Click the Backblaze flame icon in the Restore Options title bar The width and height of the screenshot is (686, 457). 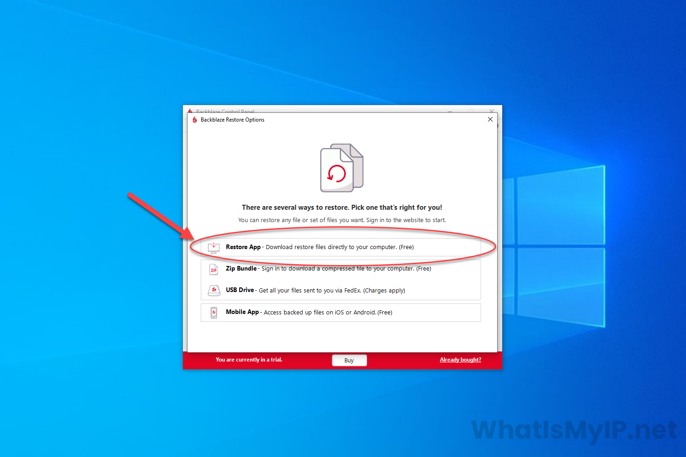tap(195, 120)
